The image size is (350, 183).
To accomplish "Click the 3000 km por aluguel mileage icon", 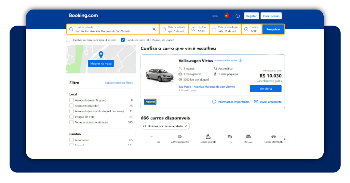I will coord(180,80).
